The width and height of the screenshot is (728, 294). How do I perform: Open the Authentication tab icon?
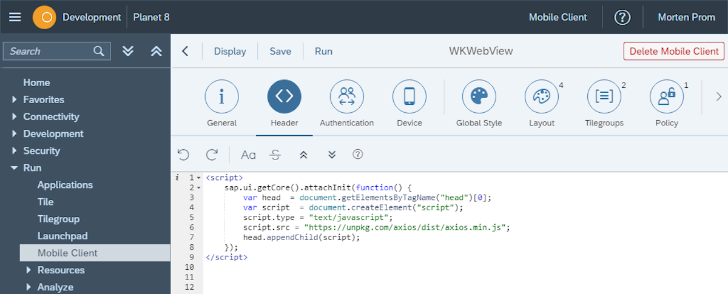347,96
